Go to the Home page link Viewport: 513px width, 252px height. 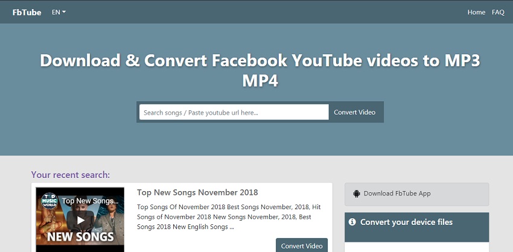(x=476, y=12)
